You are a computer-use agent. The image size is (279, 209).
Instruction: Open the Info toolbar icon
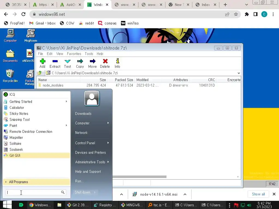click(117, 63)
